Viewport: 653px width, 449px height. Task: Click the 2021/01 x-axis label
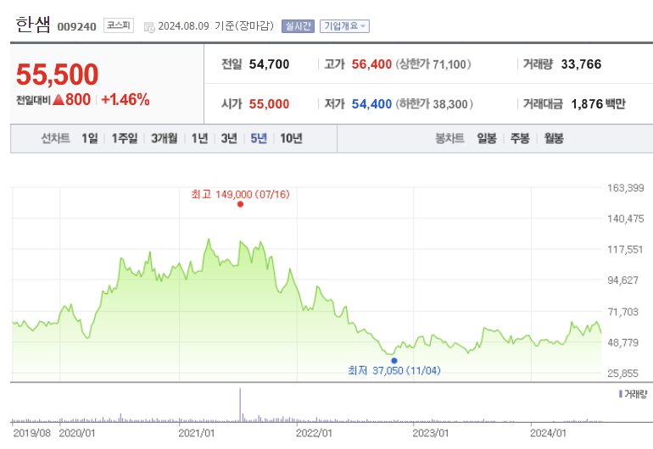(x=197, y=433)
